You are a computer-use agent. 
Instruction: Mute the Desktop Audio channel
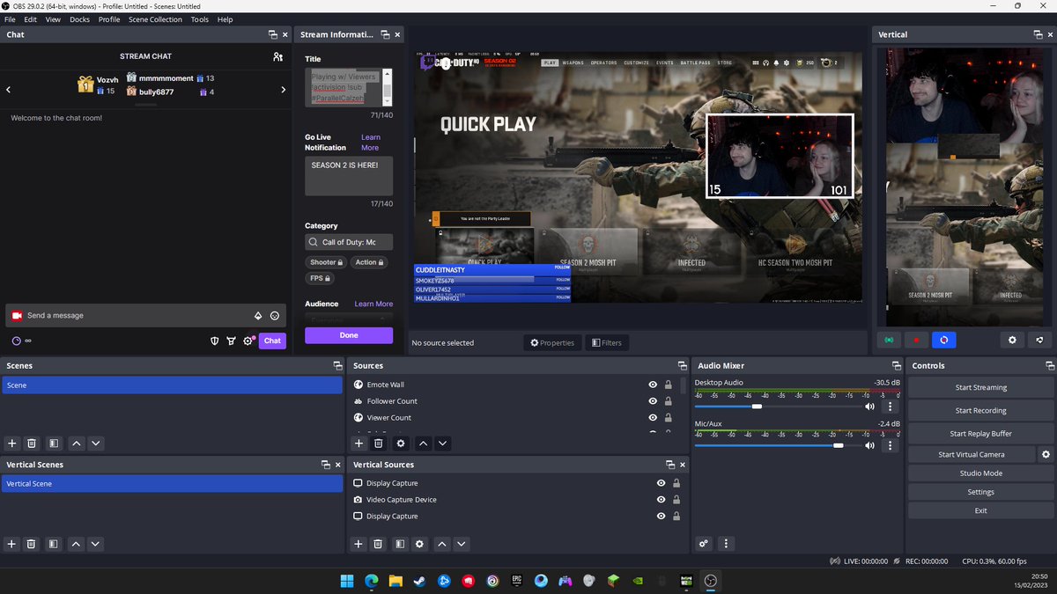tap(870, 407)
